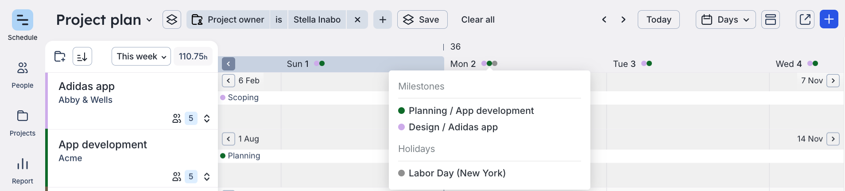Remove the Project owner filter

coord(357,19)
